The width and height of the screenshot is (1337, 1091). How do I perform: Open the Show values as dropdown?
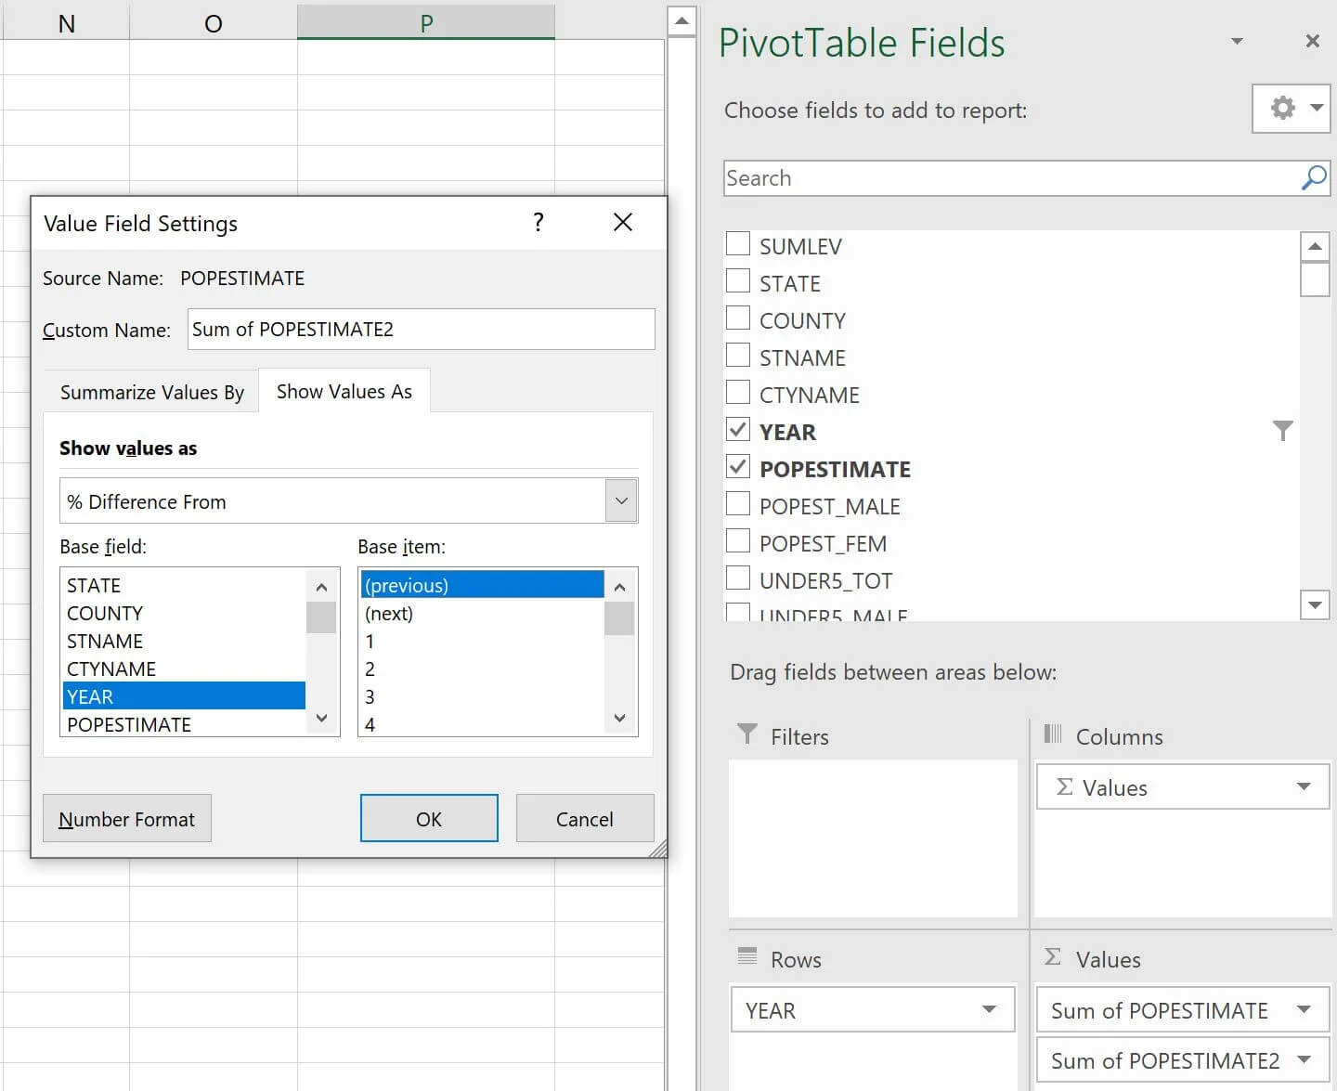tap(621, 501)
